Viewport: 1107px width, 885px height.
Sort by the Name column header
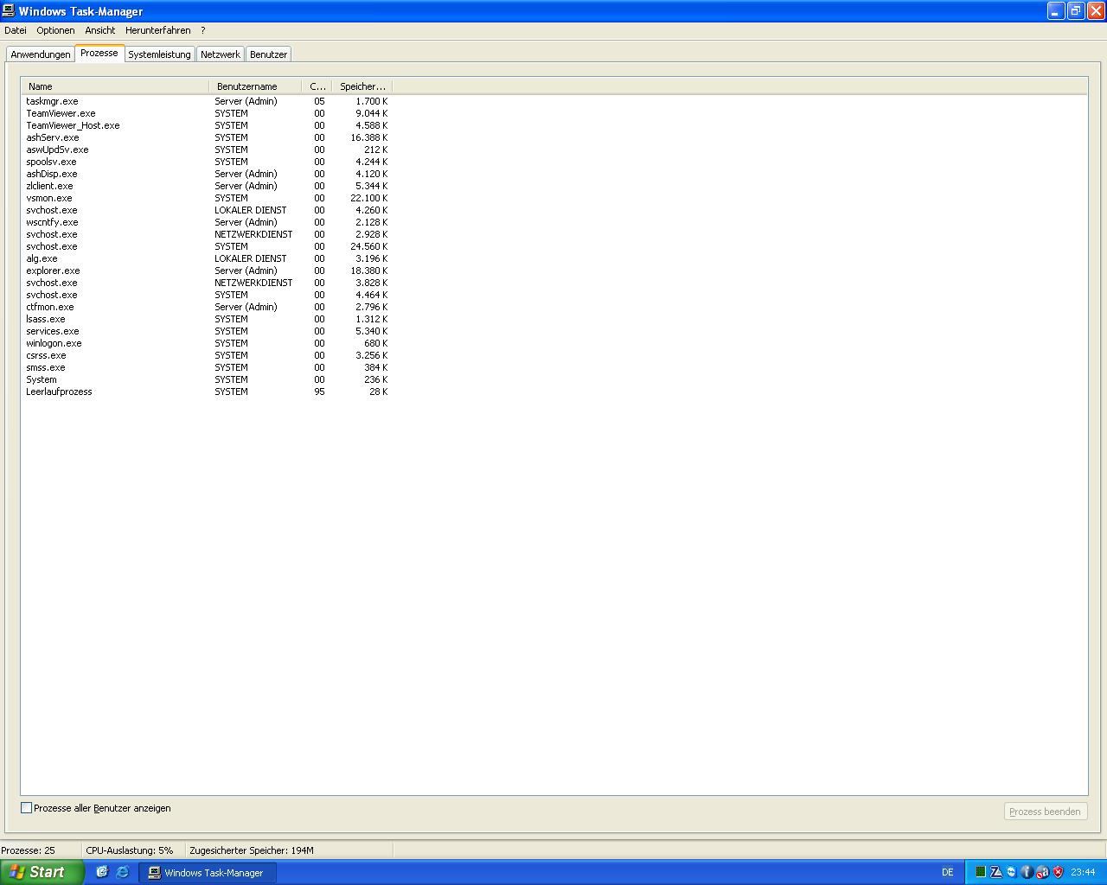click(115, 86)
